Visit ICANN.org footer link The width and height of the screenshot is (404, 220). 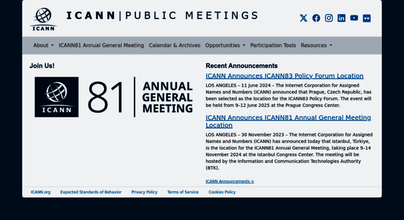click(41, 192)
